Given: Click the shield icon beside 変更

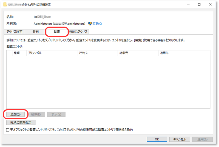Looking at the screenshot, I should (90, 24).
